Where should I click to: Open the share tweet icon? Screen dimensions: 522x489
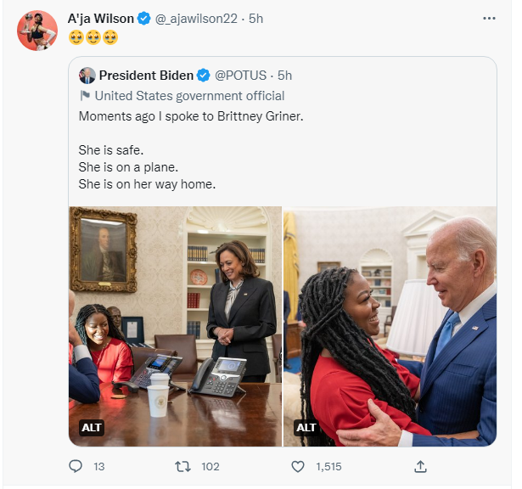(420, 466)
